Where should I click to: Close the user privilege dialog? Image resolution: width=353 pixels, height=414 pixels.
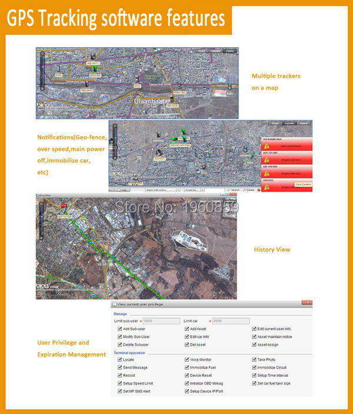[307, 304]
